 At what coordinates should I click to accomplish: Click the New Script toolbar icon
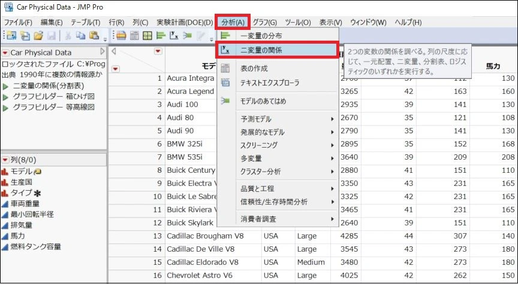click(x=25, y=36)
